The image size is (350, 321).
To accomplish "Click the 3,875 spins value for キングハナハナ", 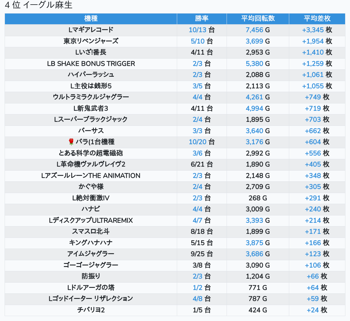I will (x=254, y=243).
